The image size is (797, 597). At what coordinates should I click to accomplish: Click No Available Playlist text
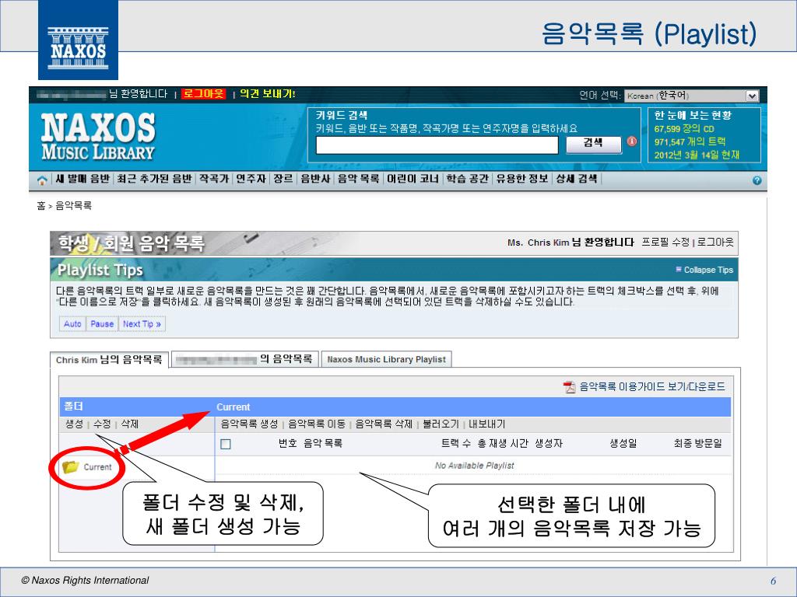click(x=474, y=466)
